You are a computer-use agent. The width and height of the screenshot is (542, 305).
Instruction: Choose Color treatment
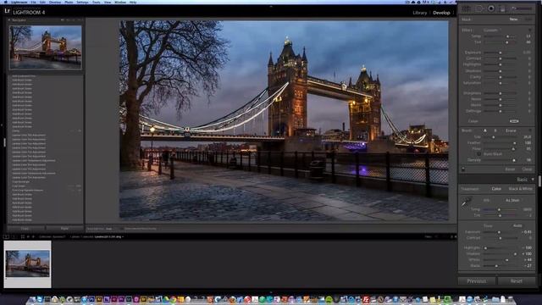click(496, 189)
